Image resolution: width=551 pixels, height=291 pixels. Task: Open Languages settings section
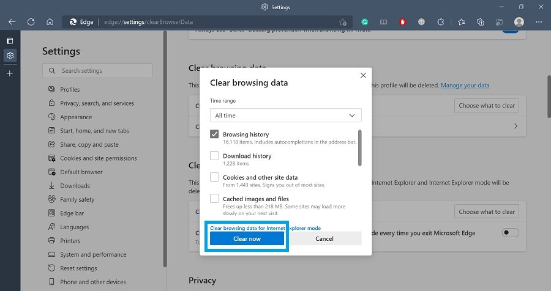coord(75,227)
